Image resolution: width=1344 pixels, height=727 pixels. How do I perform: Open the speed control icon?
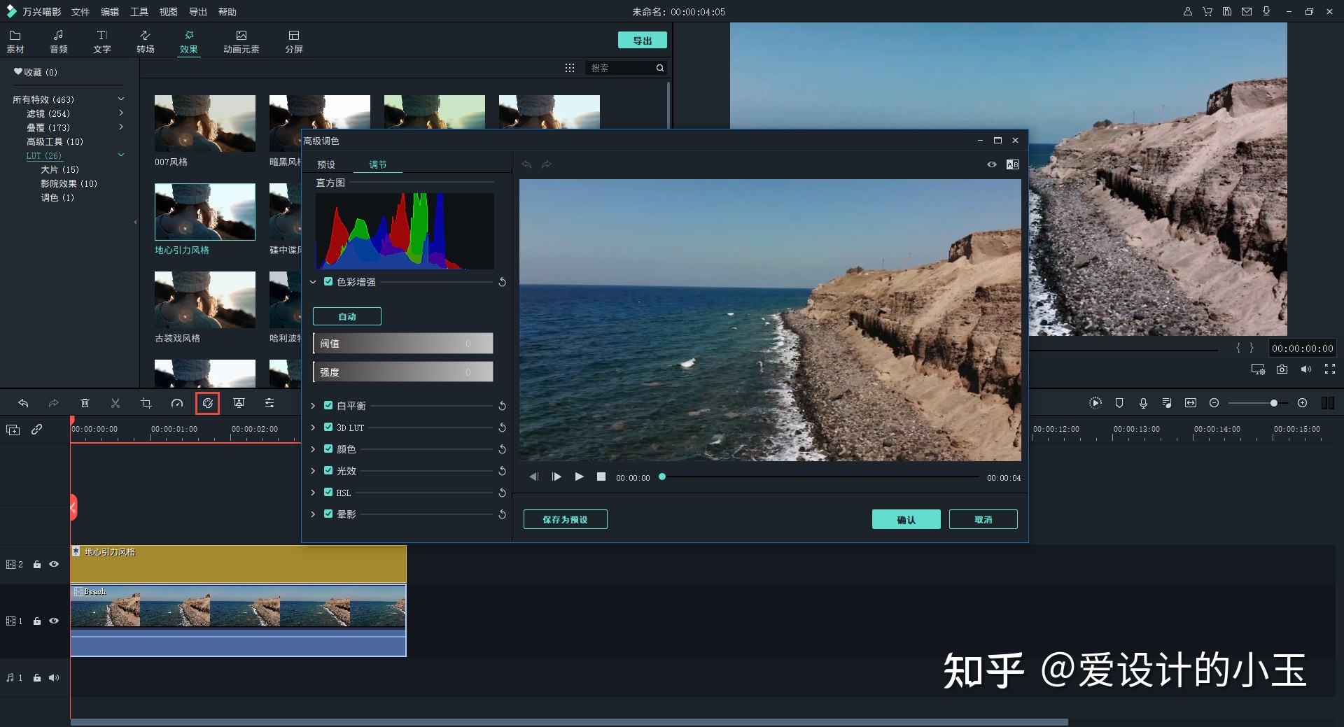coord(177,403)
